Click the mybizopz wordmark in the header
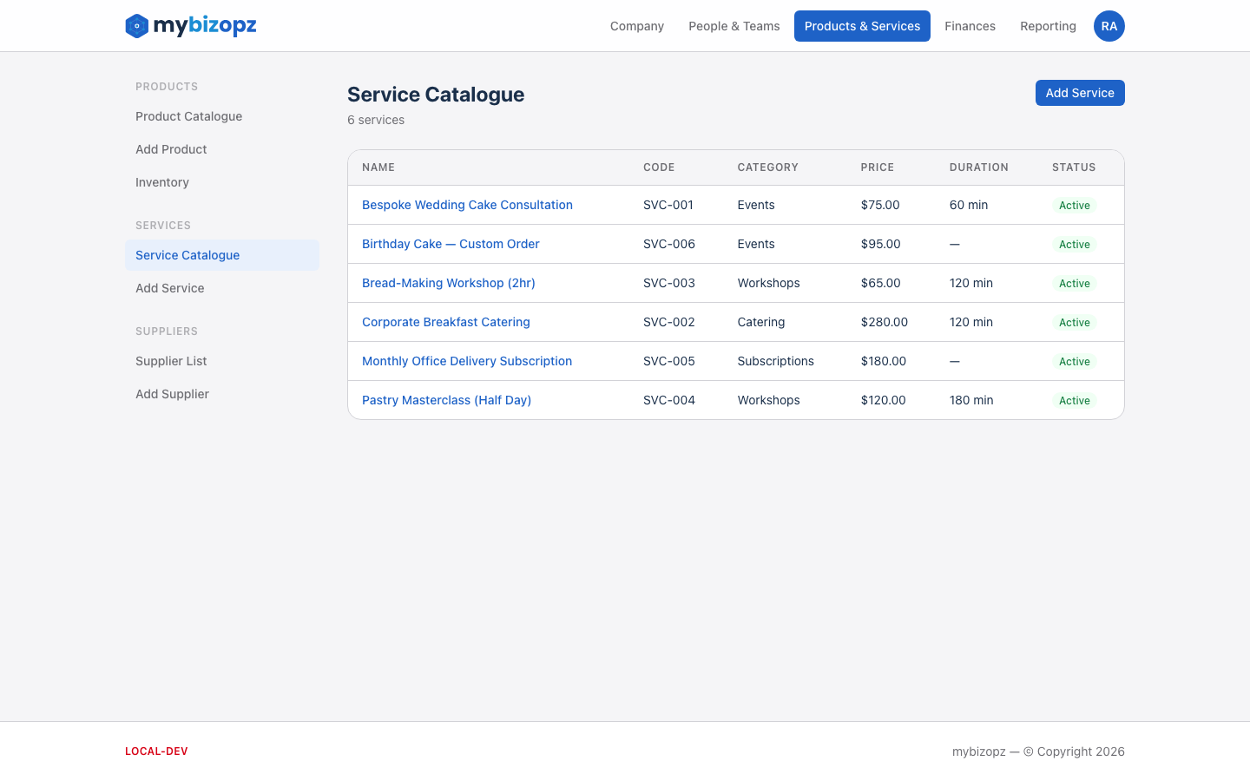 click(204, 26)
